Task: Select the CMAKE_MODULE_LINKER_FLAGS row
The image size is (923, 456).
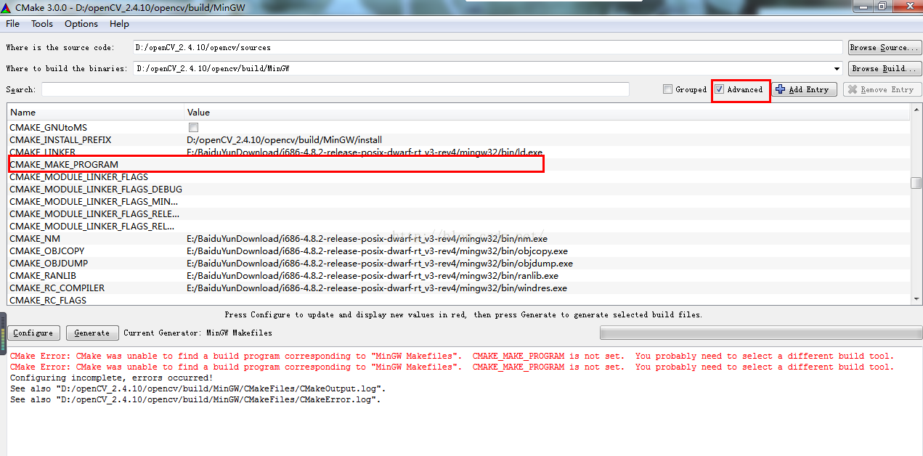Action: pyautogui.click(x=459, y=177)
